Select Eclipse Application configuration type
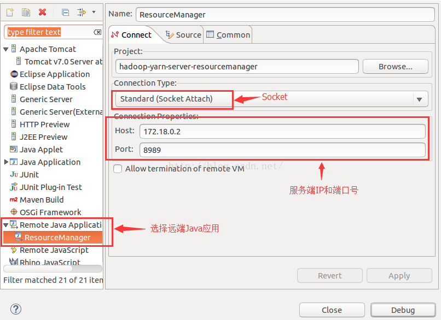Image resolution: width=441 pixels, height=320 pixels. tap(55, 74)
